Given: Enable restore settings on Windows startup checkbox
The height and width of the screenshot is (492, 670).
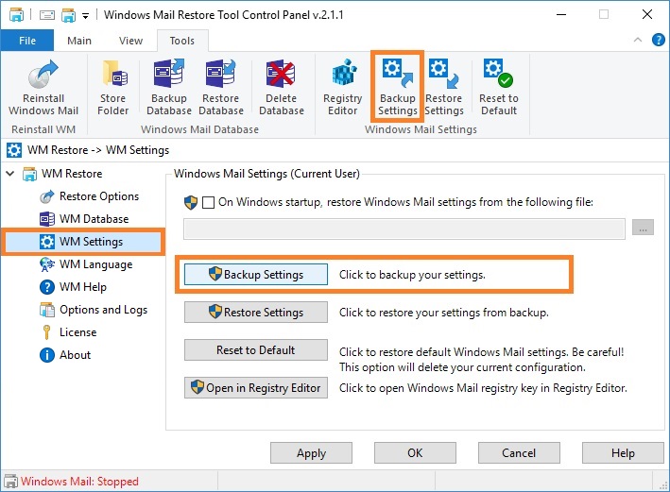Looking at the screenshot, I should (208, 202).
